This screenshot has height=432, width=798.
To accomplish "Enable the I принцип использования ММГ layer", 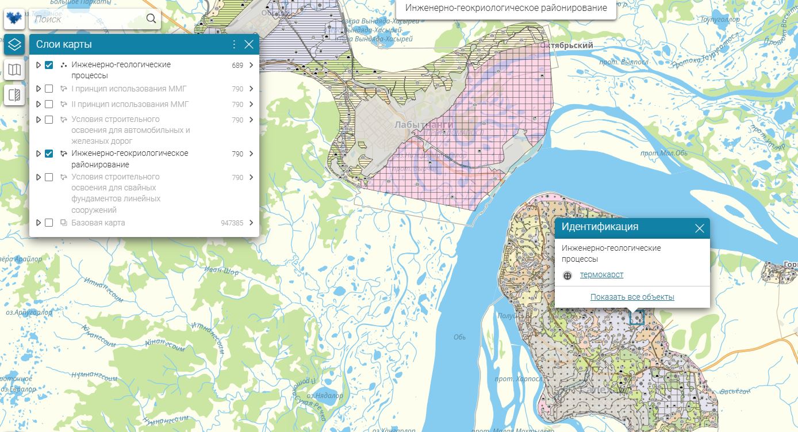I will (49, 89).
